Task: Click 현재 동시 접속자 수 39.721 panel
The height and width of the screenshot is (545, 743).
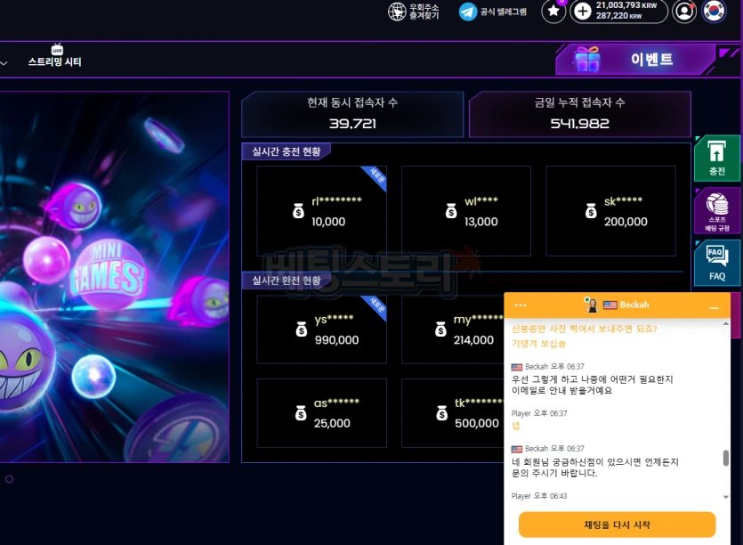Action: (x=352, y=114)
